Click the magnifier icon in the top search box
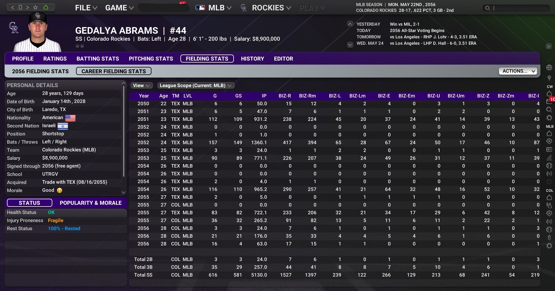Image resolution: width=555 pixels, height=291 pixels. tap(488, 8)
